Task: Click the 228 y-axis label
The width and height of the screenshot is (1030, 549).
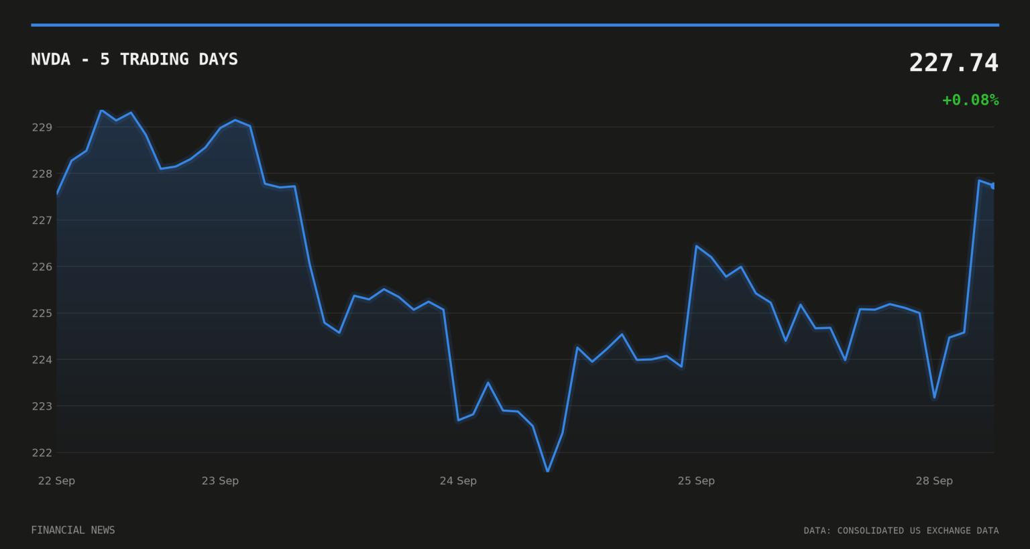Action: pos(42,174)
